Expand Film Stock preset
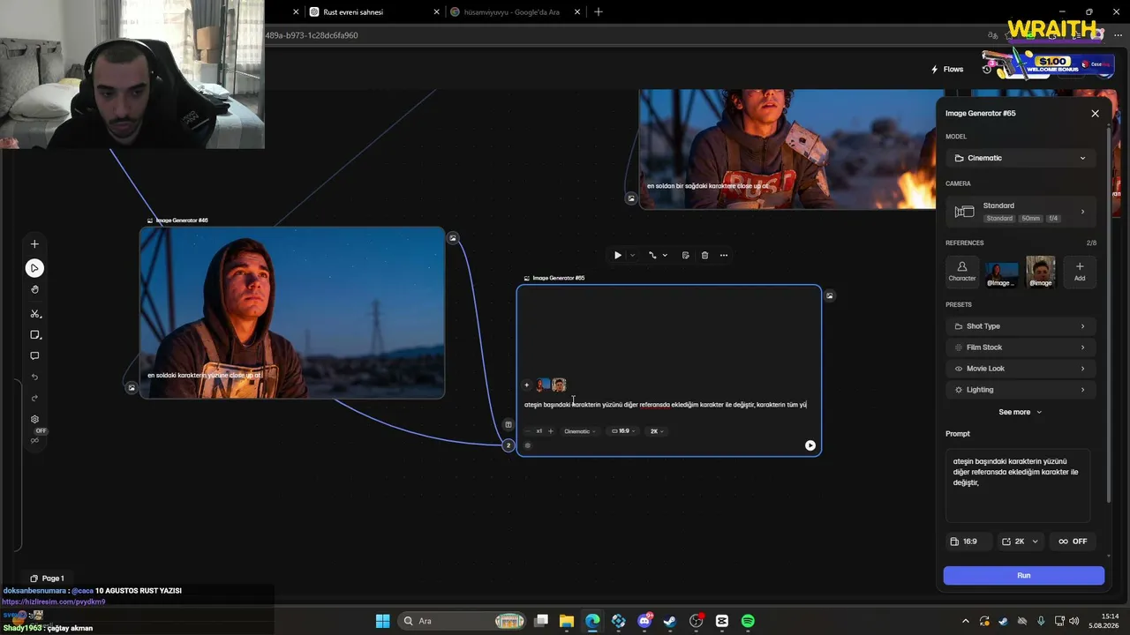The height and width of the screenshot is (635, 1130). click(x=1021, y=347)
